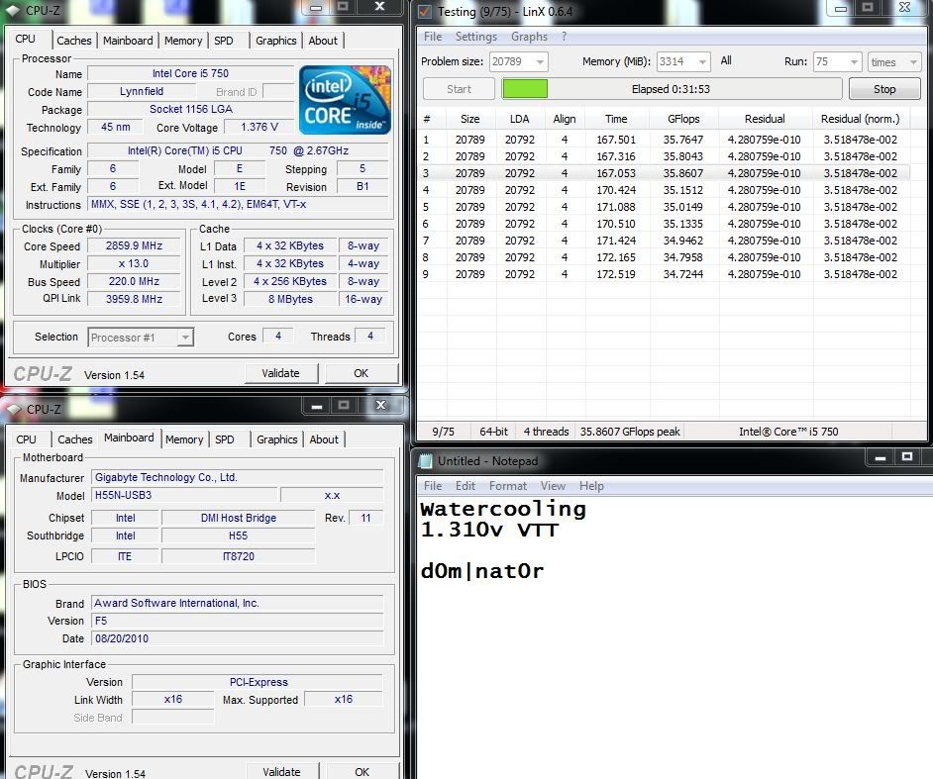Select SPD tab in the CPU-Z motherboard window
Screen dimensions: 933x779
click(x=224, y=439)
